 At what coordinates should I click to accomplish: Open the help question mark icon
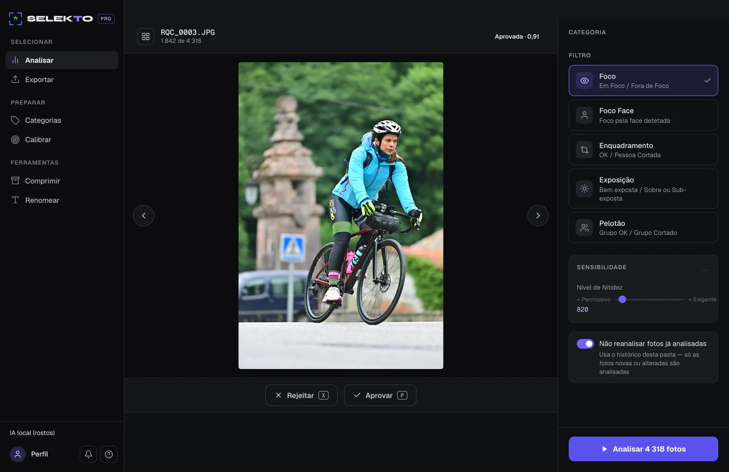109,454
